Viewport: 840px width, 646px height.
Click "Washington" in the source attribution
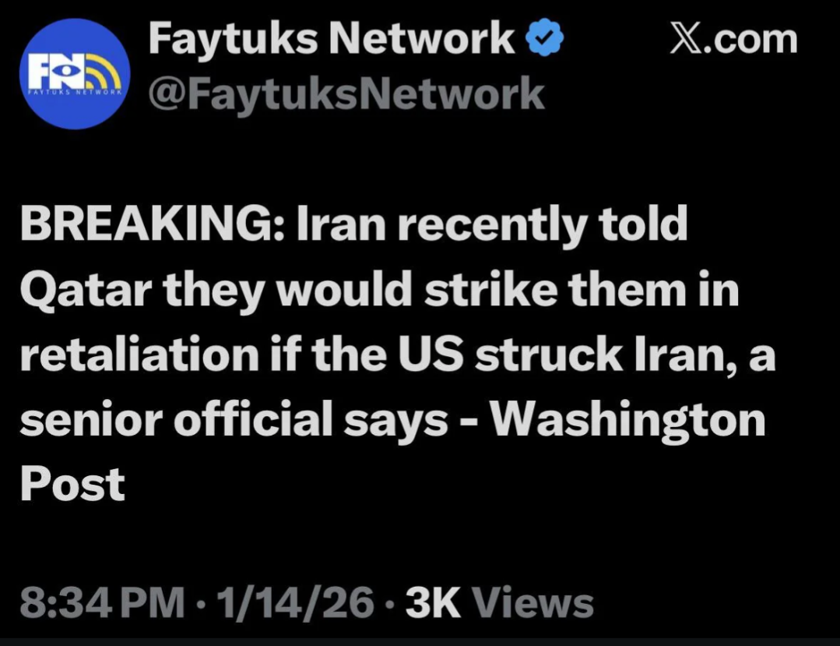tap(630, 421)
